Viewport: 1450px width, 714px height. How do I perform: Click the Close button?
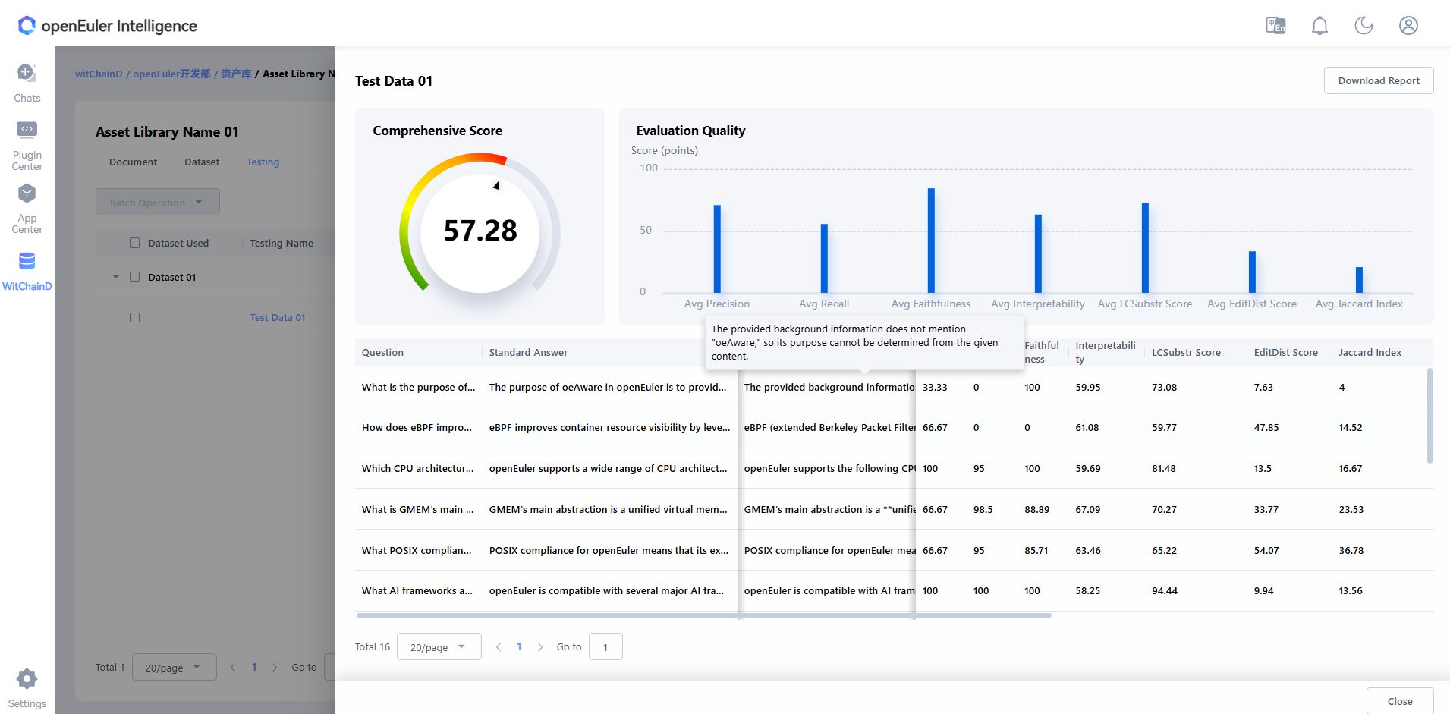[1400, 701]
